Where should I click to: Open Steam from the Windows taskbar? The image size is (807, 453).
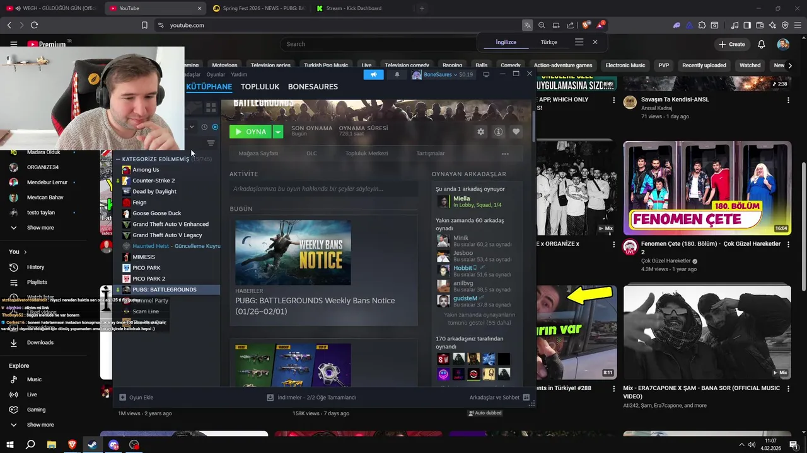point(92,445)
